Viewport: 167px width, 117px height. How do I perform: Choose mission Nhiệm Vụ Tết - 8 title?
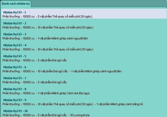15,89
